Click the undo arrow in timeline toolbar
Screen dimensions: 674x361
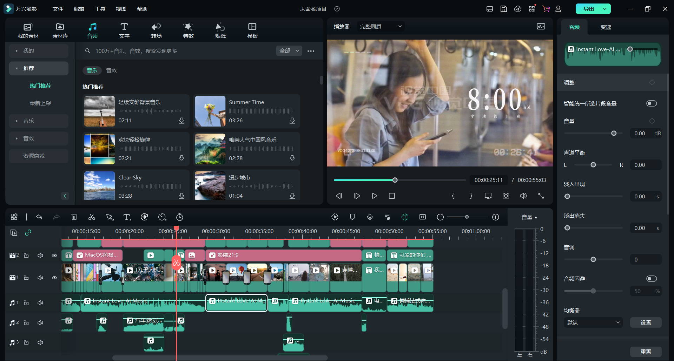click(x=39, y=217)
